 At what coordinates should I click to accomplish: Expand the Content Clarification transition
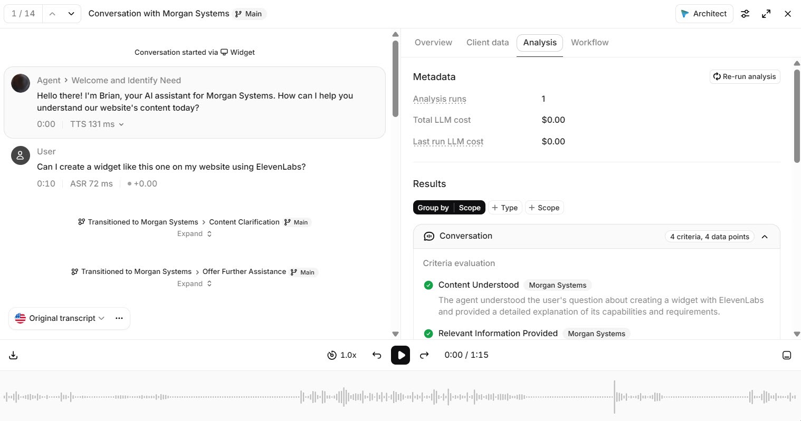tap(194, 234)
